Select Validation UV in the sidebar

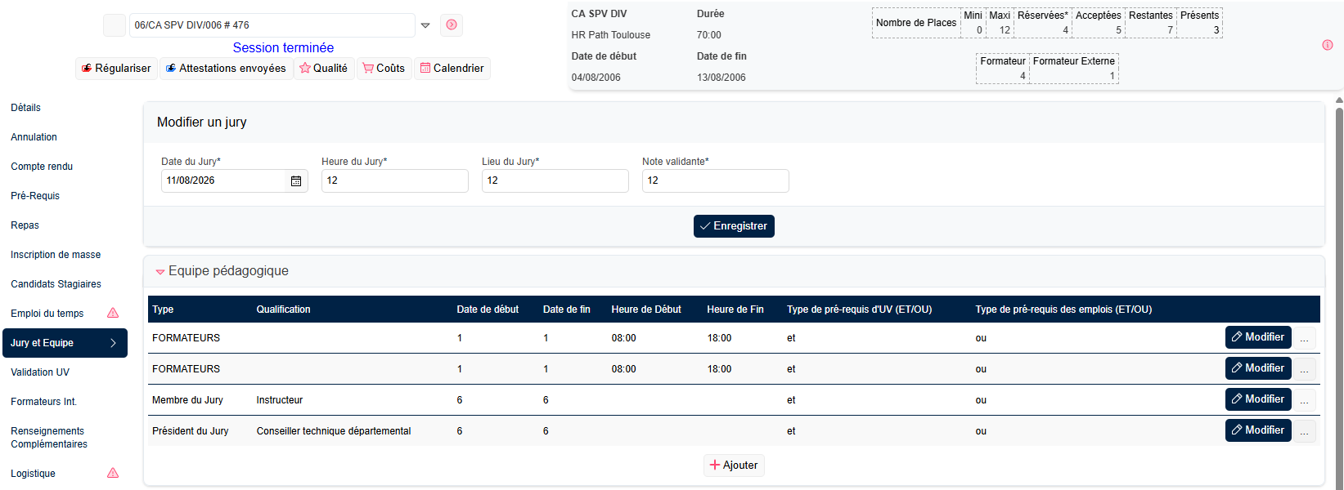click(40, 372)
